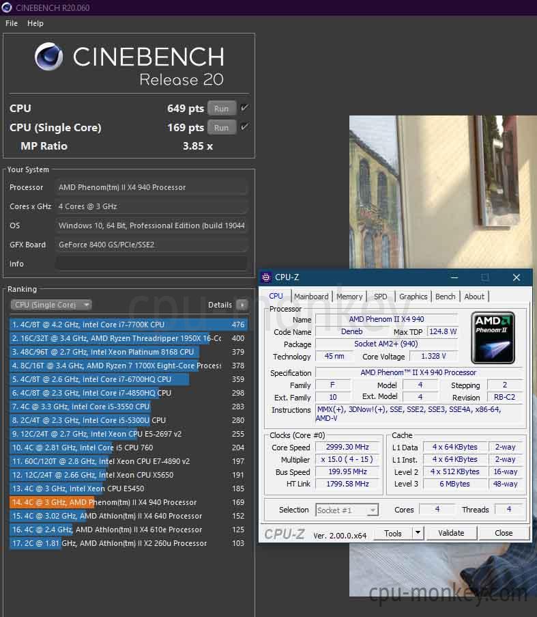This screenshot has width=537, height=617.
Task: Click the Cores x GHz field
Action: 151,206
